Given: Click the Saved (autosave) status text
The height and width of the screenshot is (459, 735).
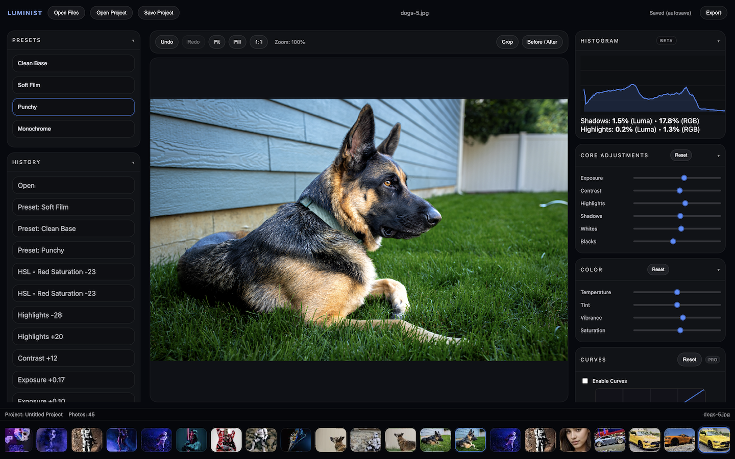Looking at the screenshot, I should coord(670,13).
